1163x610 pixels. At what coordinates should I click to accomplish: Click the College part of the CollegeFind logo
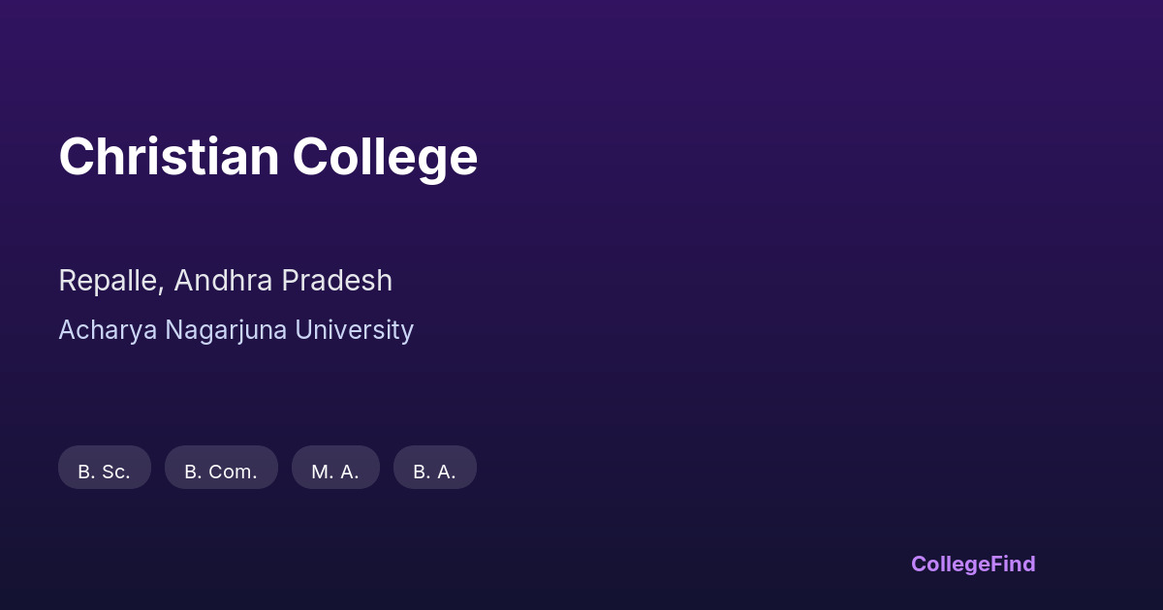948,564
